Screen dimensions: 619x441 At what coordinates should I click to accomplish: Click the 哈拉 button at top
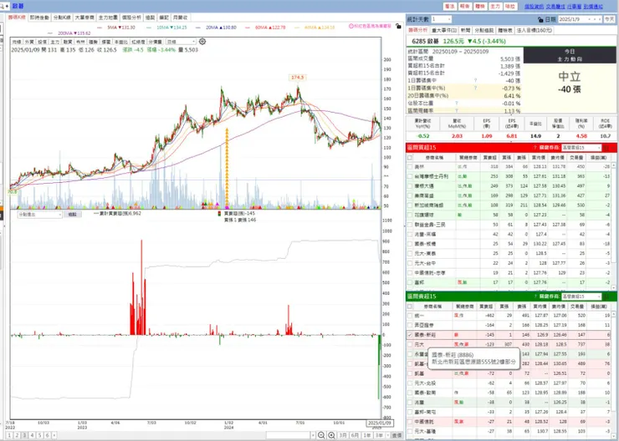tap(510, 7)
